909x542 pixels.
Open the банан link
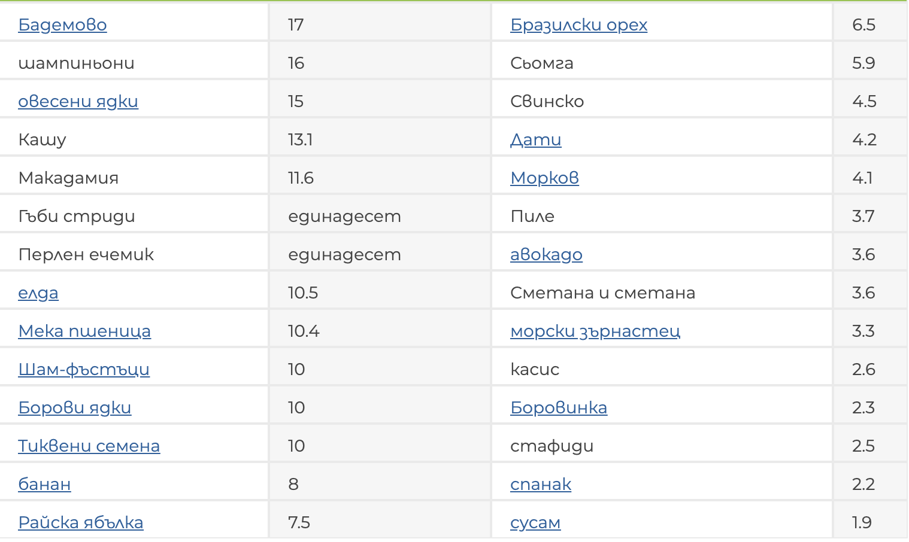[44, 484]
